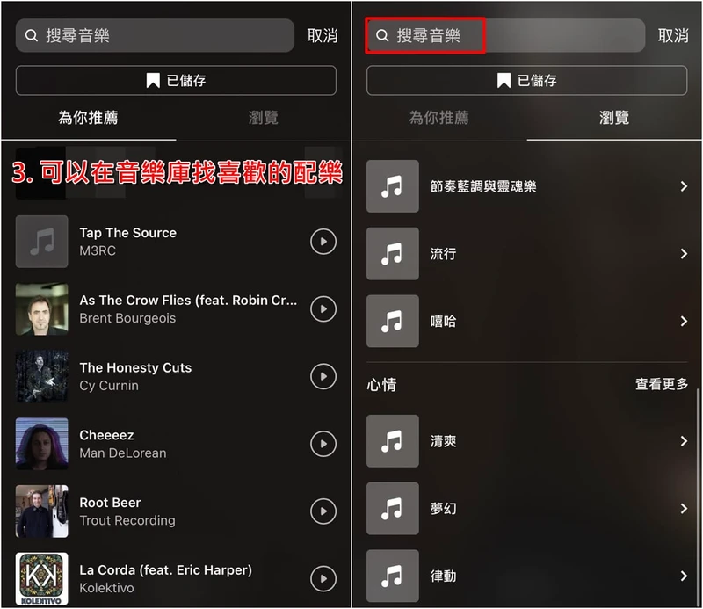
Task: Click the 嘻哈 genre music note icon
Action: (393, 321)
